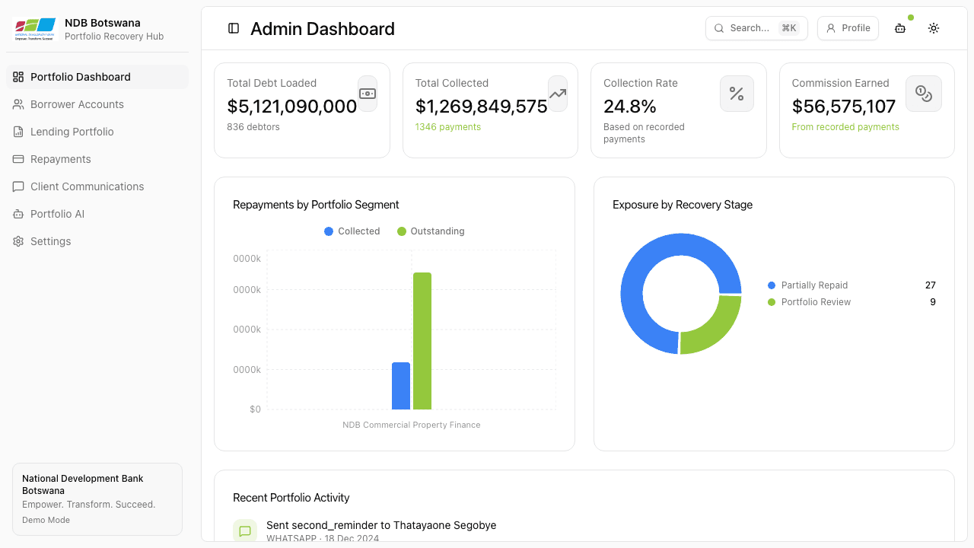Open the AI assistant bot icon

coord(900,28)
